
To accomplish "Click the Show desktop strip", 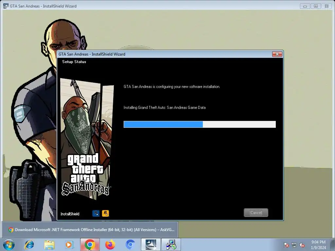I will tap(333, 244).
